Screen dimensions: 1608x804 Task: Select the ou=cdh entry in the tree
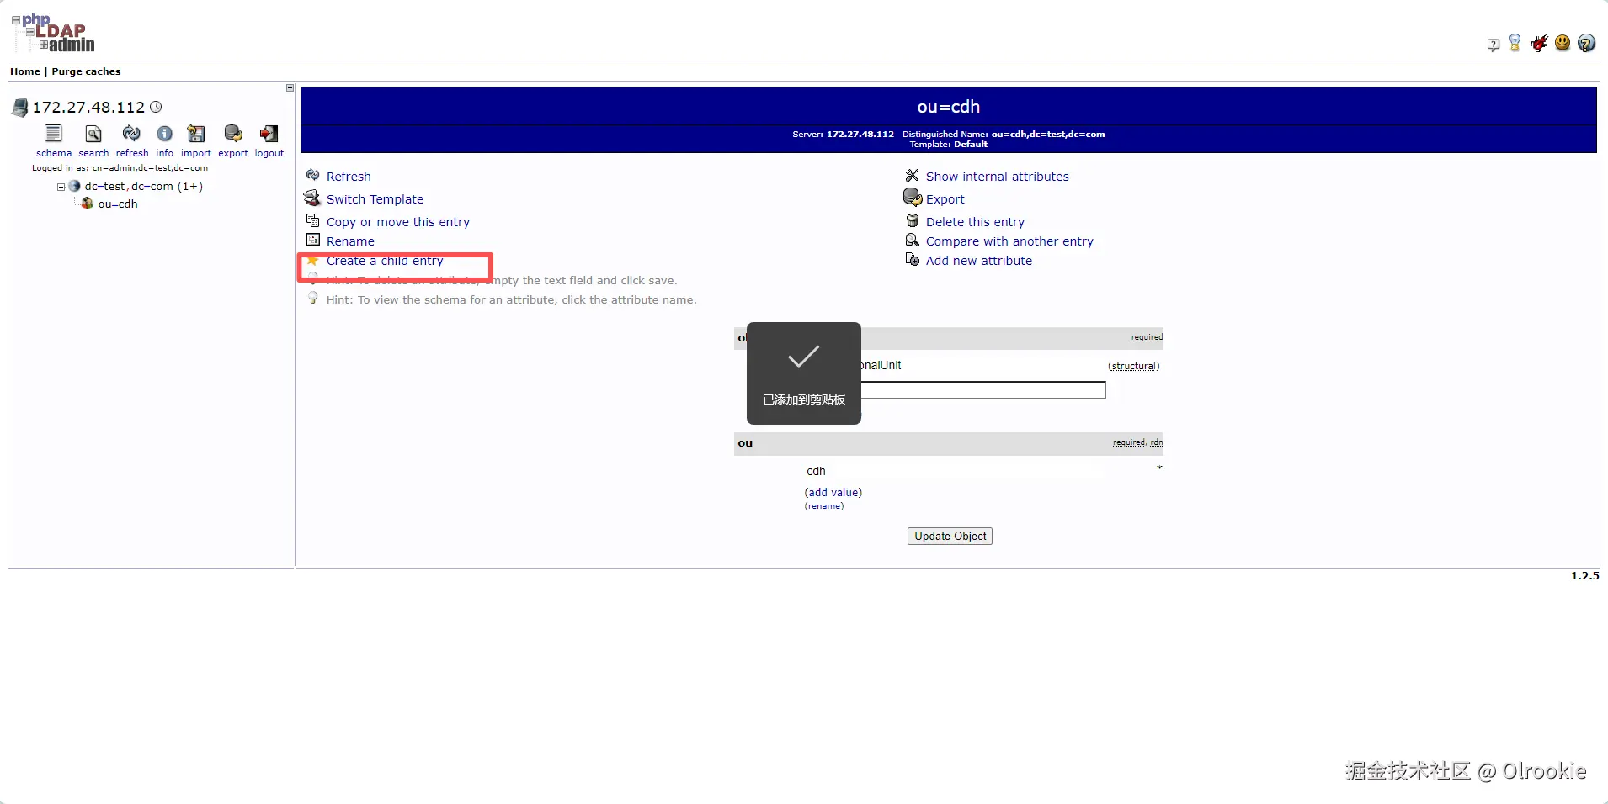coord(118,204)
